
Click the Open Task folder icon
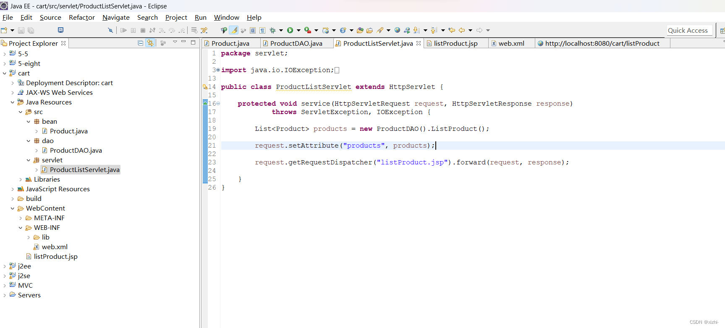[x=370, y=30]
